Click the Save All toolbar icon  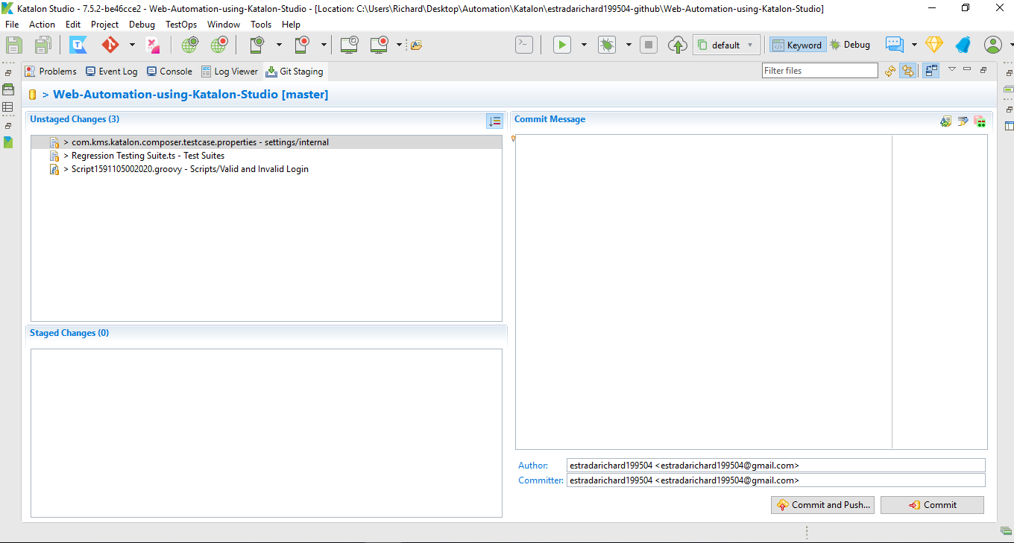pos(42,45)
